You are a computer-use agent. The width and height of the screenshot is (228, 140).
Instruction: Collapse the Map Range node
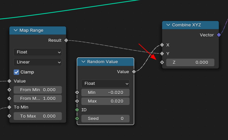tap(15, 30)
